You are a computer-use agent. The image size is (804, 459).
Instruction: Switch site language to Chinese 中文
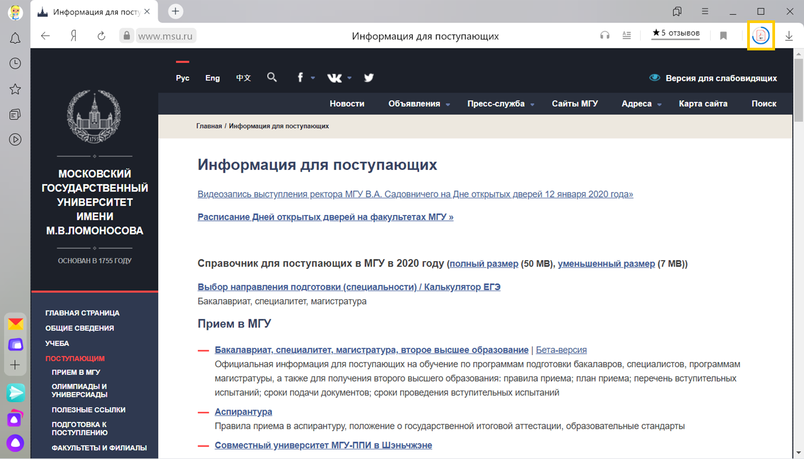click(x=244, y=78)
